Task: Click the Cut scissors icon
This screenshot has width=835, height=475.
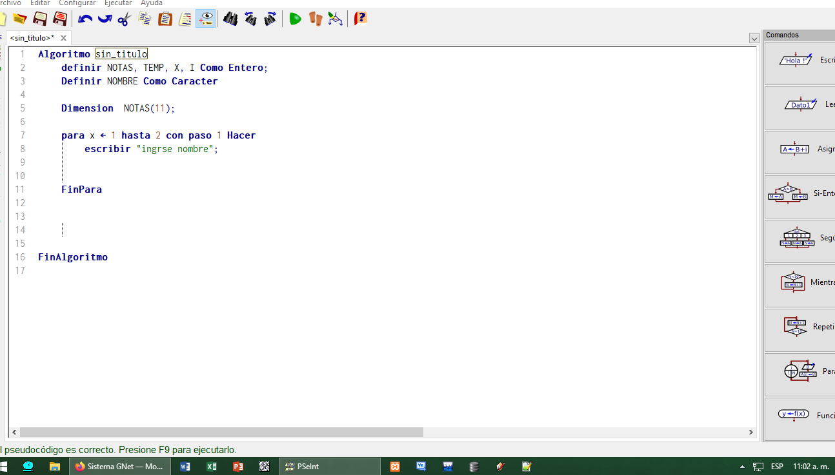Action: pos(125,19)
